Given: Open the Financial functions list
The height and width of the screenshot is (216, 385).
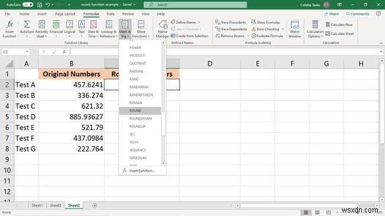Looking at the screenshot, I should click(56, 29).
